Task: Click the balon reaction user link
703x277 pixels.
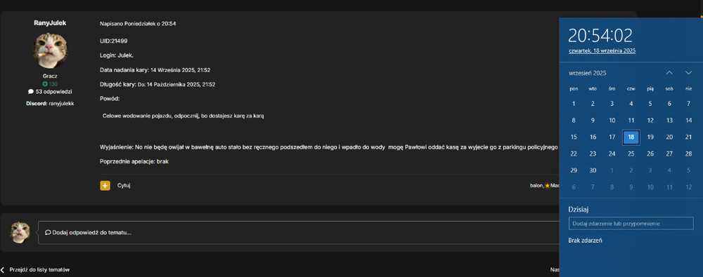Action: pyautogui.click(x=536, y=185)
